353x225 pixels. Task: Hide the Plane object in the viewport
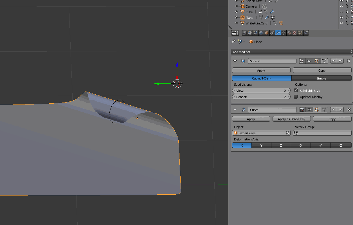click(x=341, y=17)
